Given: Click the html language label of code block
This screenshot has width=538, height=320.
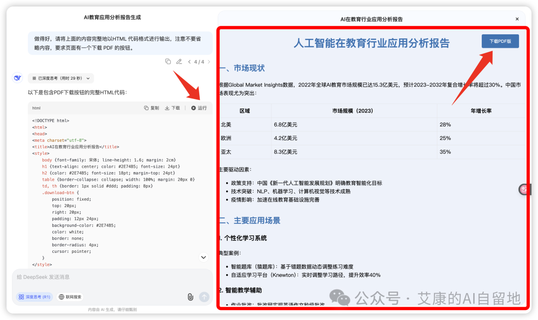Looking at the screenshot, I should (x=36, y=108).
